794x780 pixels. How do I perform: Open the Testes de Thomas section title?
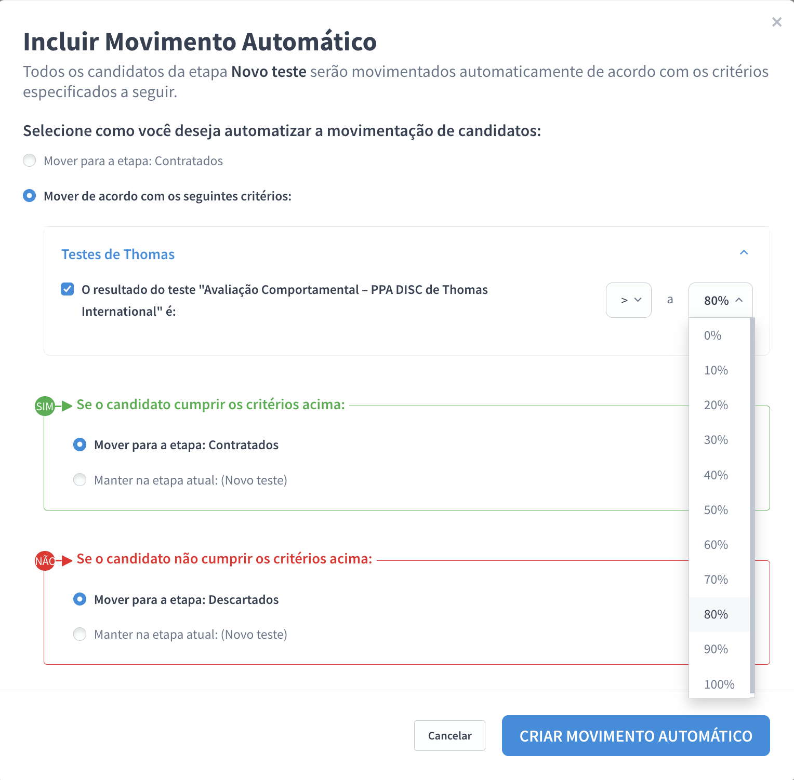point(118,254)
